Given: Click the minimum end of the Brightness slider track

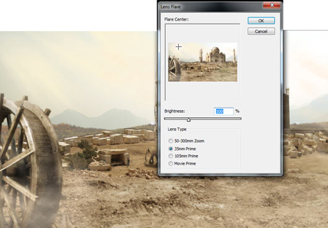Looking at the screenshot, I should [165, 119].
